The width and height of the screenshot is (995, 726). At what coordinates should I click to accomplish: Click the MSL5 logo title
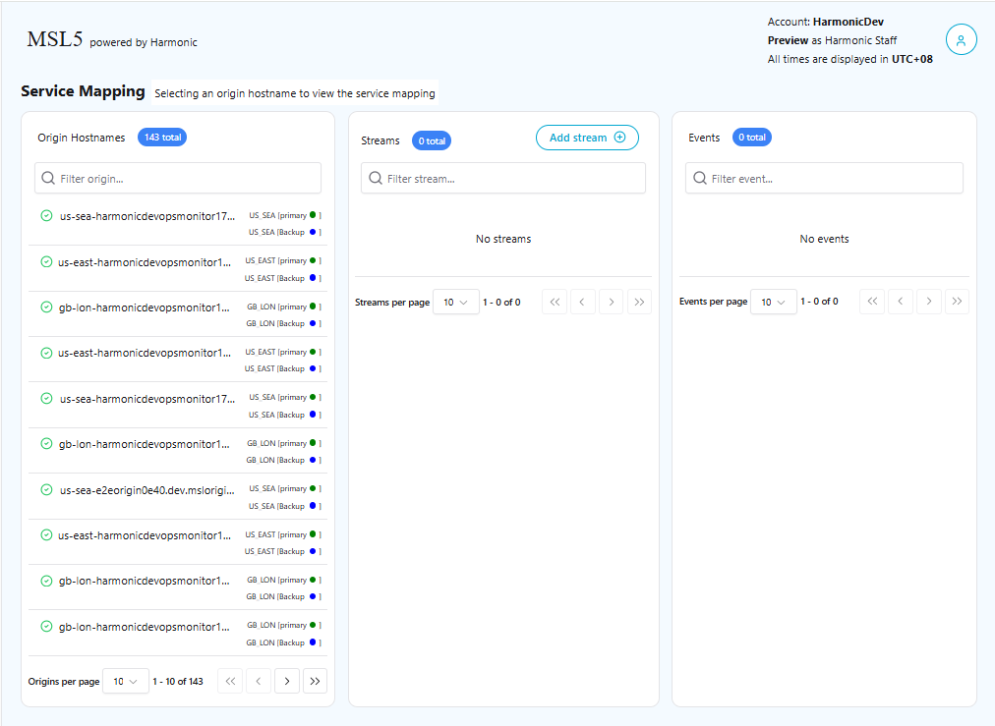click(54, 39)
